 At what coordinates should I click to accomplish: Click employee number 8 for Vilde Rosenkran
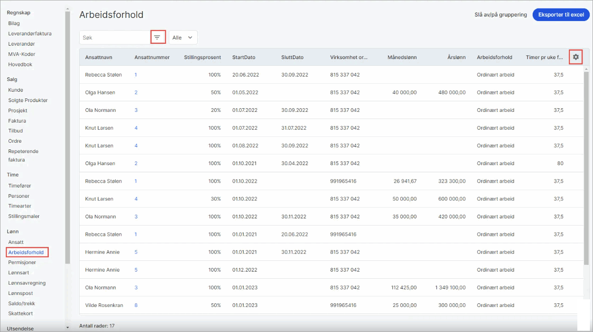tap(136, 305)
